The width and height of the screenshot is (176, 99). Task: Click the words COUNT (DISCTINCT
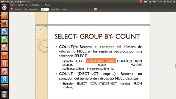tap(79, 74)
